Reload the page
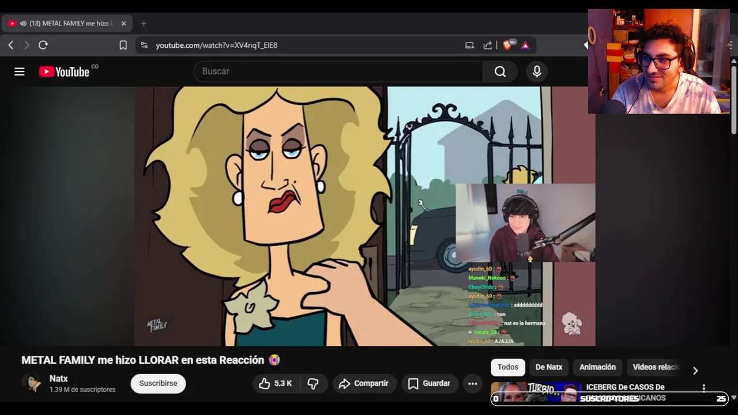Screen dimensions: 738x415 click(43, 45)
